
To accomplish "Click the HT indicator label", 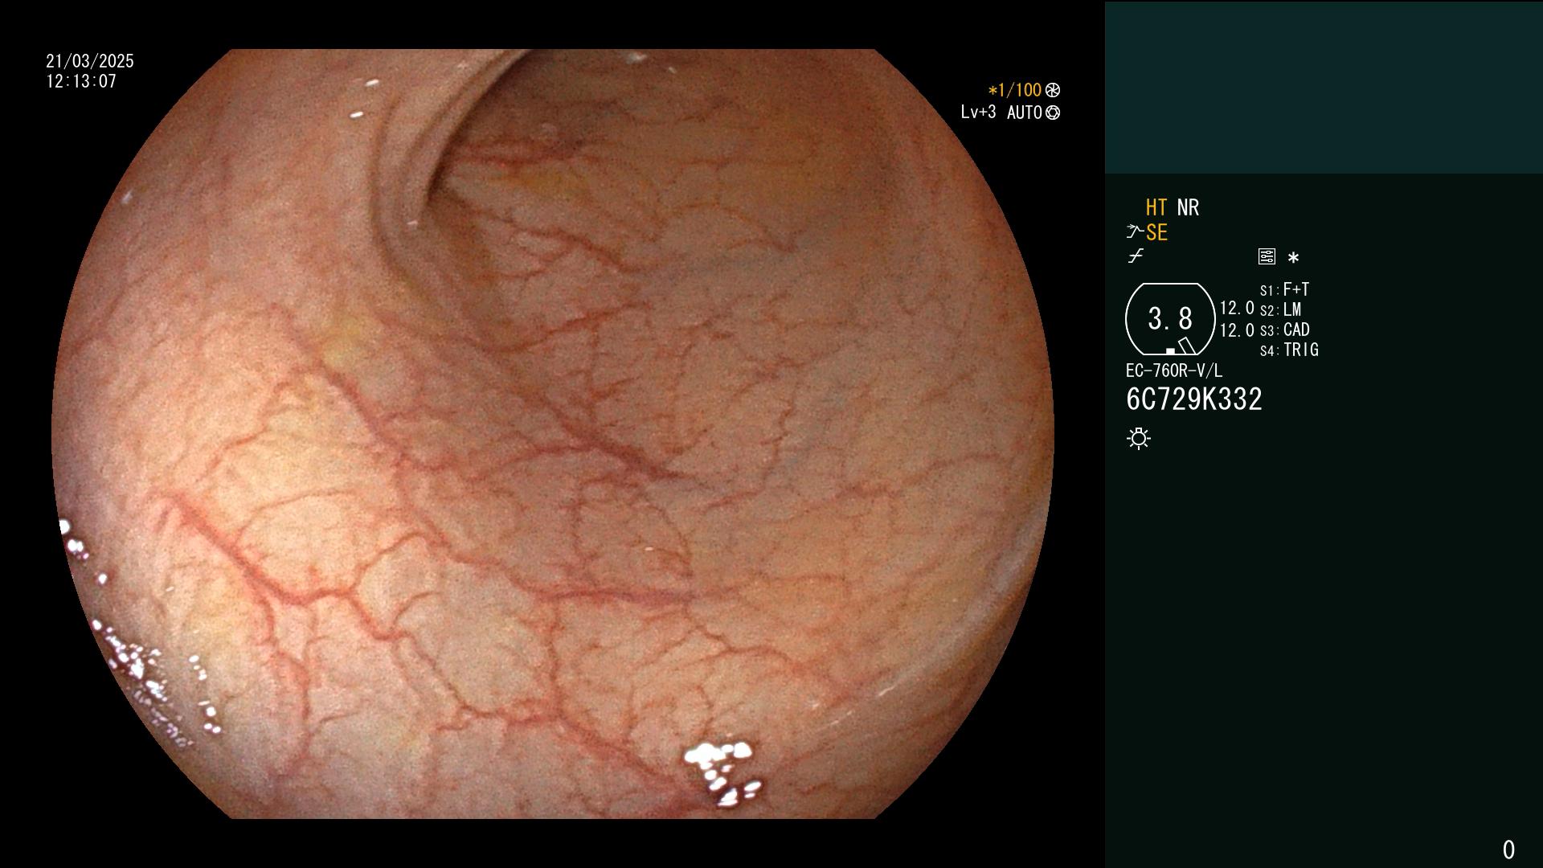I will point(1156,208).
